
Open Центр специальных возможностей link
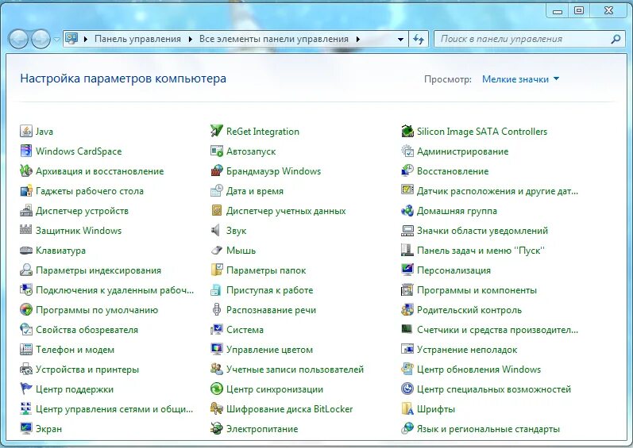(494, 389)
